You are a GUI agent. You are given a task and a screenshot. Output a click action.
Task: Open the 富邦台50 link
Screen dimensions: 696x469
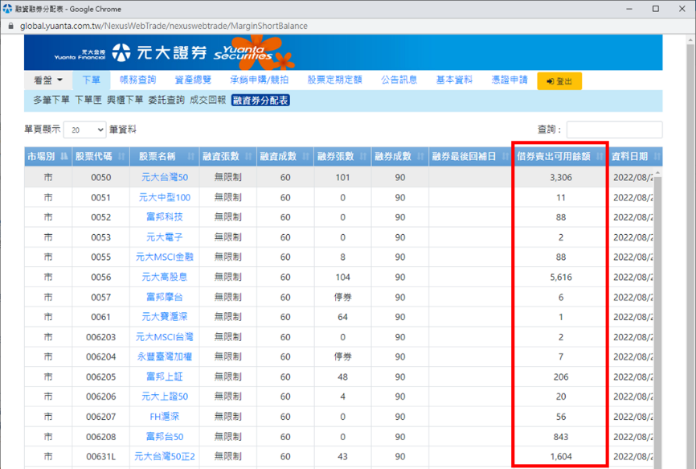(165, 437)
